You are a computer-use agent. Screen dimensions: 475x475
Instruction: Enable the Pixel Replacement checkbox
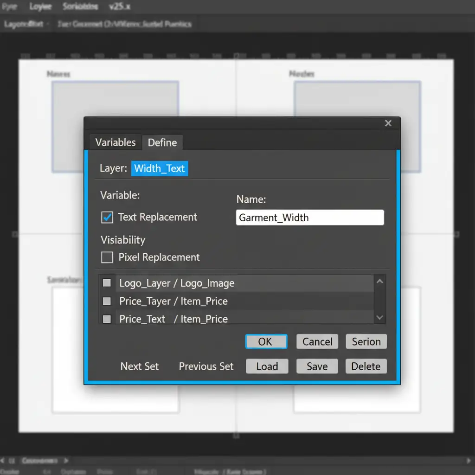pyautogui.click(x=107, y=257)
